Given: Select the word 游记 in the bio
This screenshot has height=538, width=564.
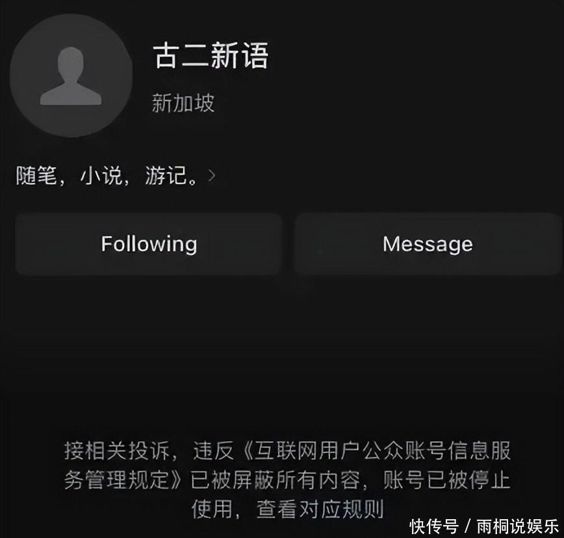Looking at the screenshot, I should coord(166,176).
